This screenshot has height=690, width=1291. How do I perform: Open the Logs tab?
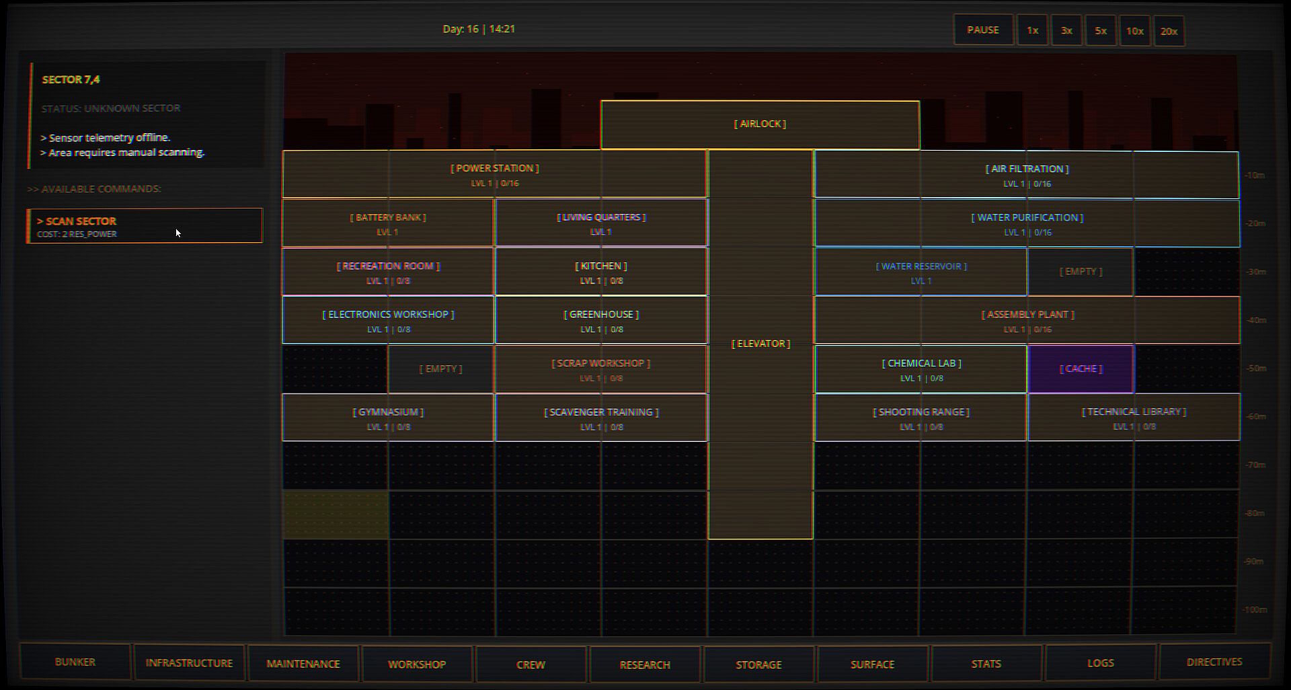pyautogui.click(x=1101, y=663)
